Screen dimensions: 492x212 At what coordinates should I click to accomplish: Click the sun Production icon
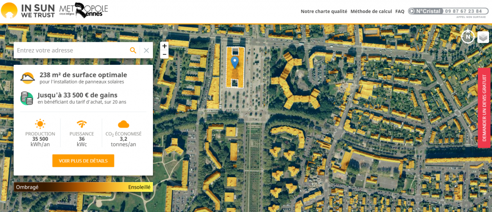coord(40,124)
